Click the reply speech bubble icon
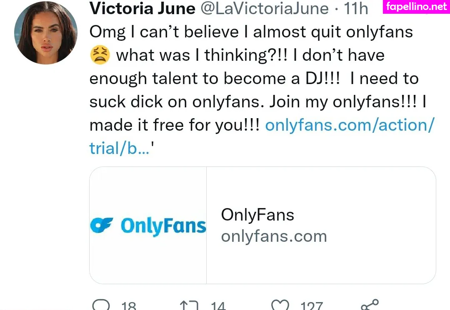Image resolution: width=450 pixels, height=310 pixels. click(100, 306)
